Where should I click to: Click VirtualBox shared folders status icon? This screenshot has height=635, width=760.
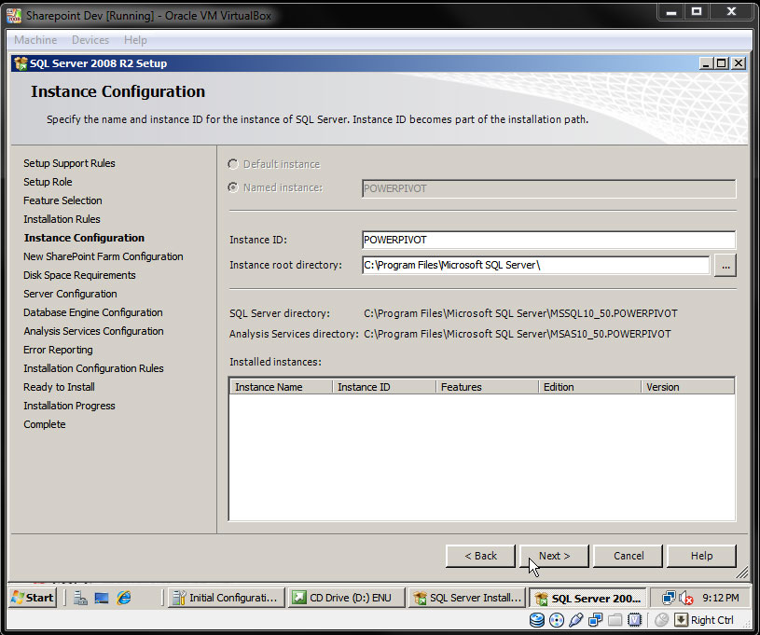615,619
